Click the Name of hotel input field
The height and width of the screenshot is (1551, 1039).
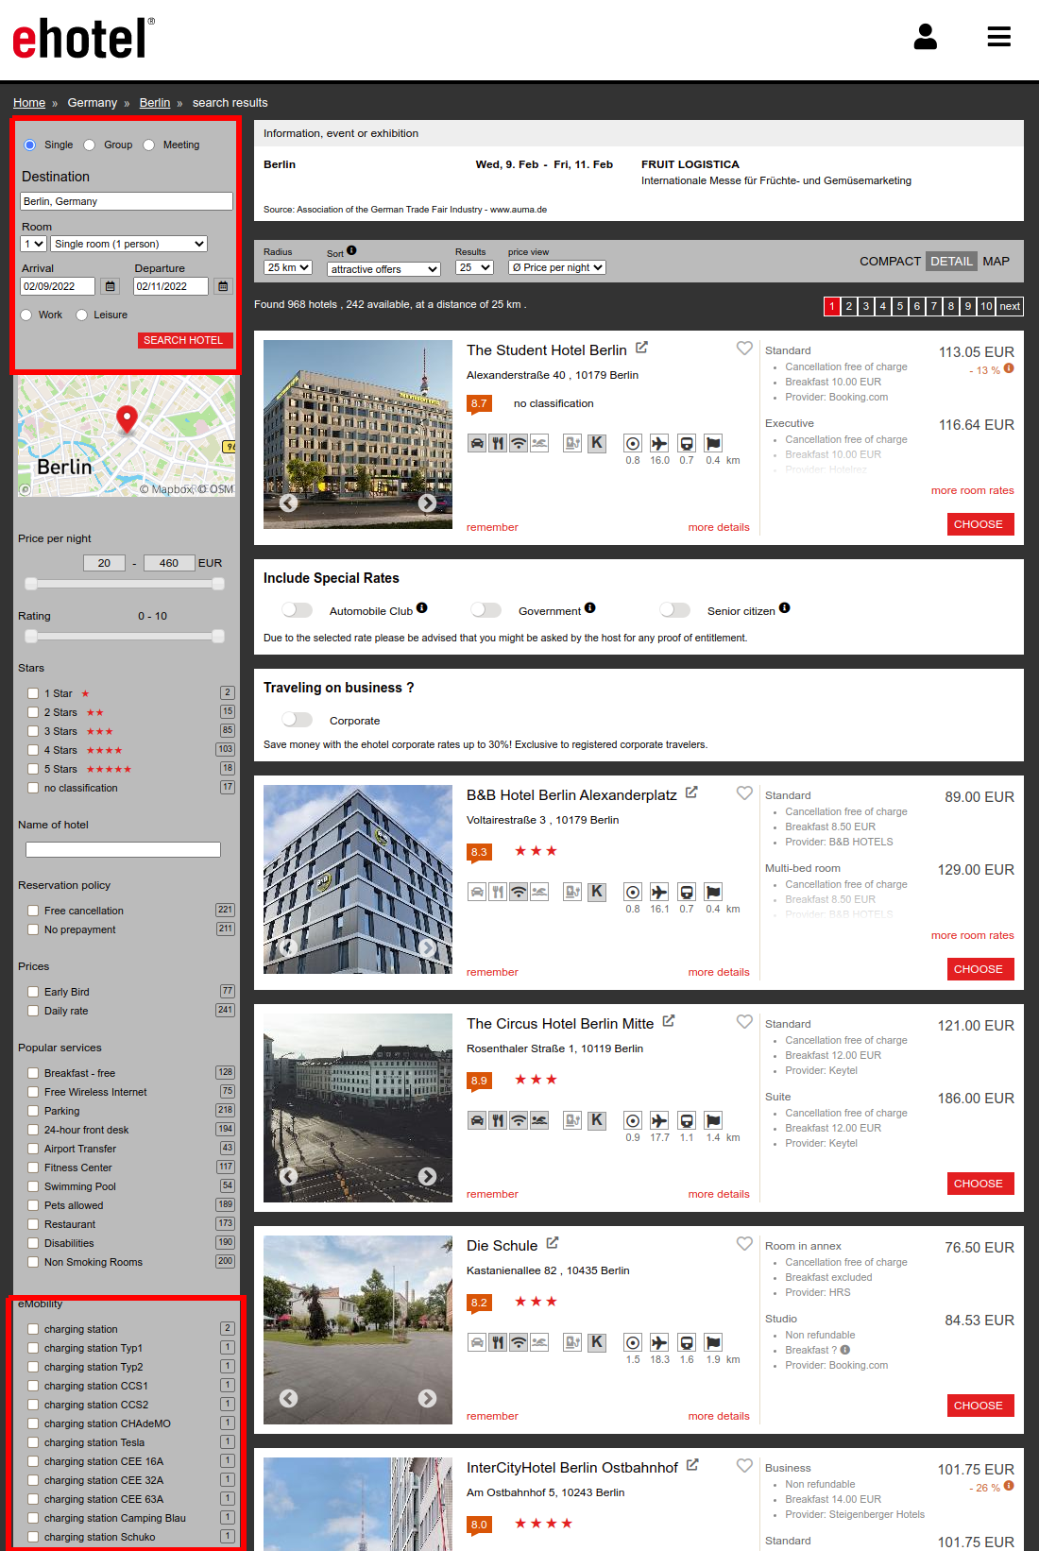[x=123, y=849]
